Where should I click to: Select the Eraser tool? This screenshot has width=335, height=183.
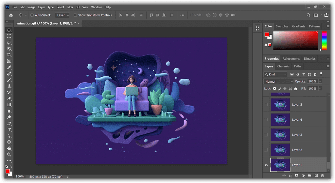coord(9,98)
